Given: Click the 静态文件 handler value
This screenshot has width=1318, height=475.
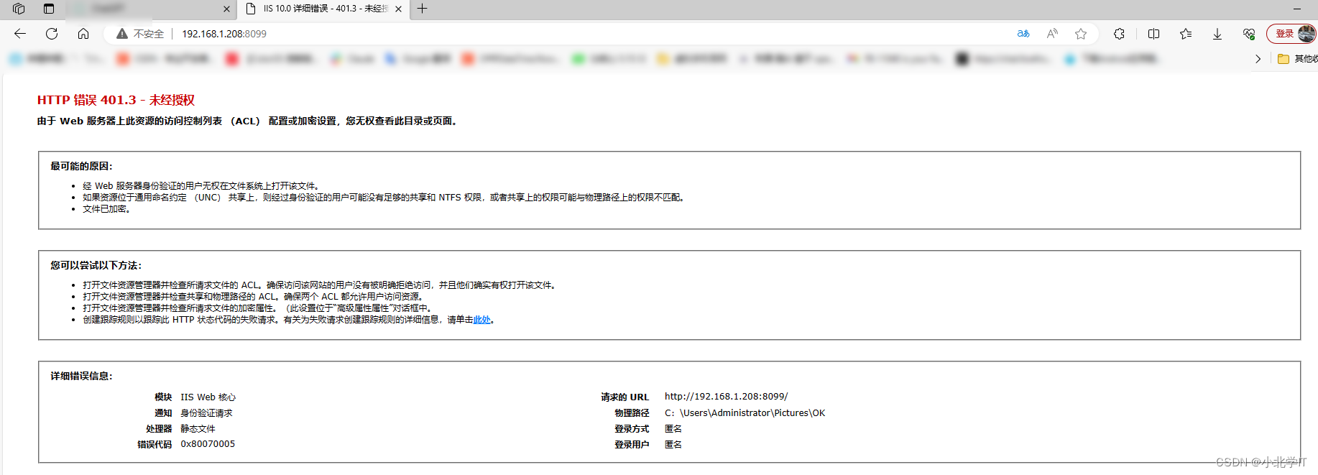Looking at the screenshot, I should pos(198,429).
